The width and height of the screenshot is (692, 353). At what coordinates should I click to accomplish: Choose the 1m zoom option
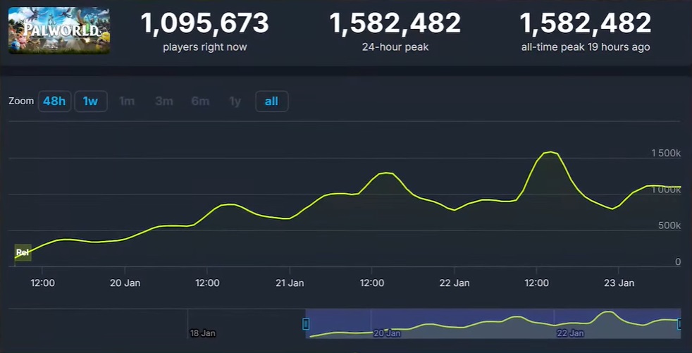127,101
